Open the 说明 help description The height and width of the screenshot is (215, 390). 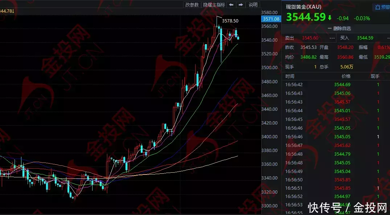[253, 5]
